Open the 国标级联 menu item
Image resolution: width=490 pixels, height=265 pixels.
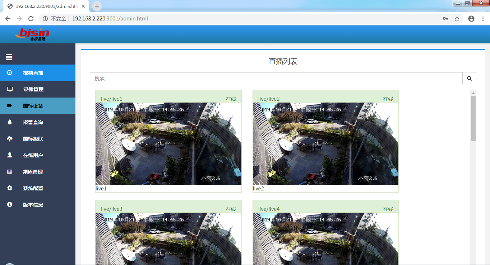[x=38, y=139]
